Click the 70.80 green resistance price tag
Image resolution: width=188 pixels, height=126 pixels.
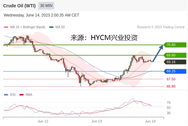pyautogui.click(x=175, y=45)
